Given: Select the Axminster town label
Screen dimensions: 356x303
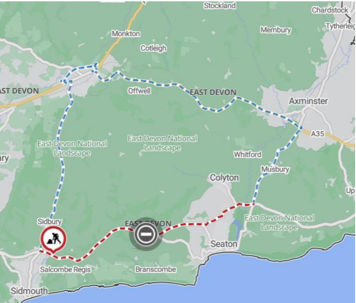Looking at the screenshot, I should pyautogui.click(x=308, y=101).
